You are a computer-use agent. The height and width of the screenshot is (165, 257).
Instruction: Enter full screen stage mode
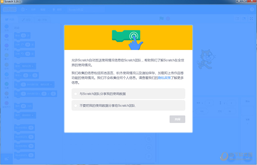coord(251,19)
